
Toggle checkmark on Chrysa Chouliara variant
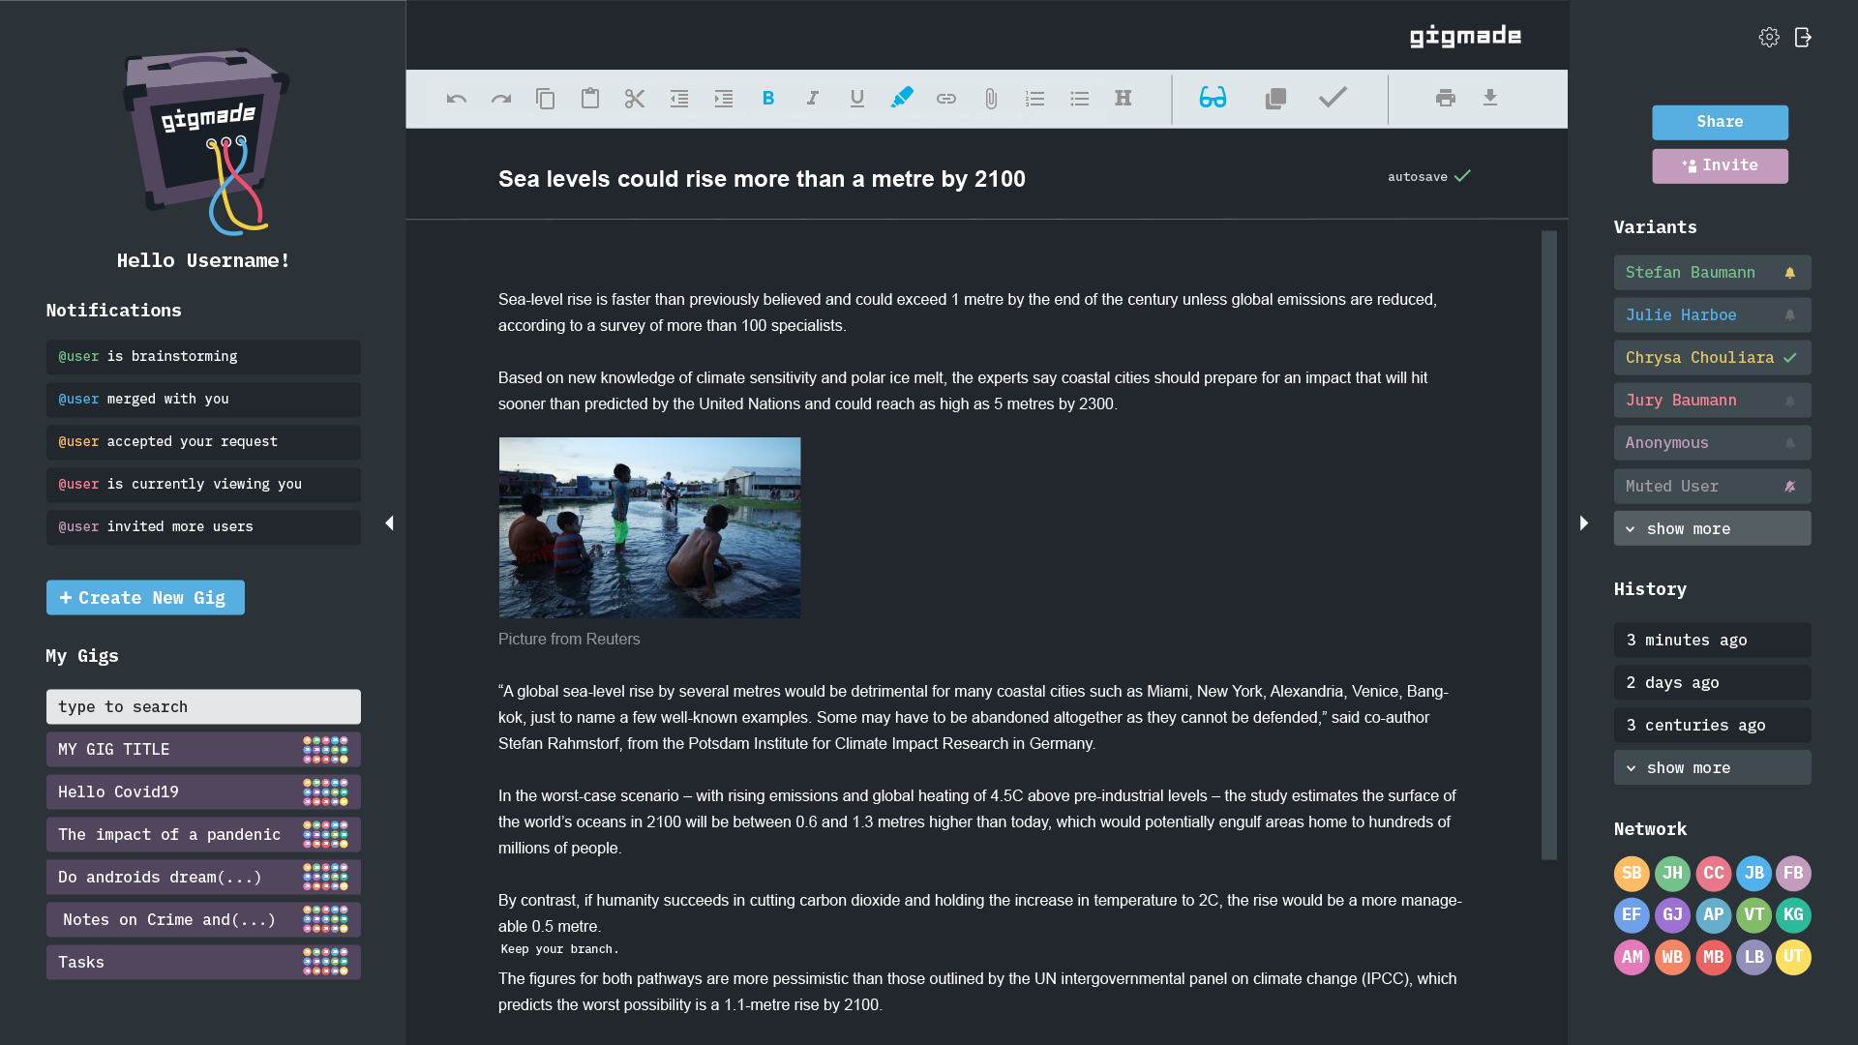pos(1790,358)
